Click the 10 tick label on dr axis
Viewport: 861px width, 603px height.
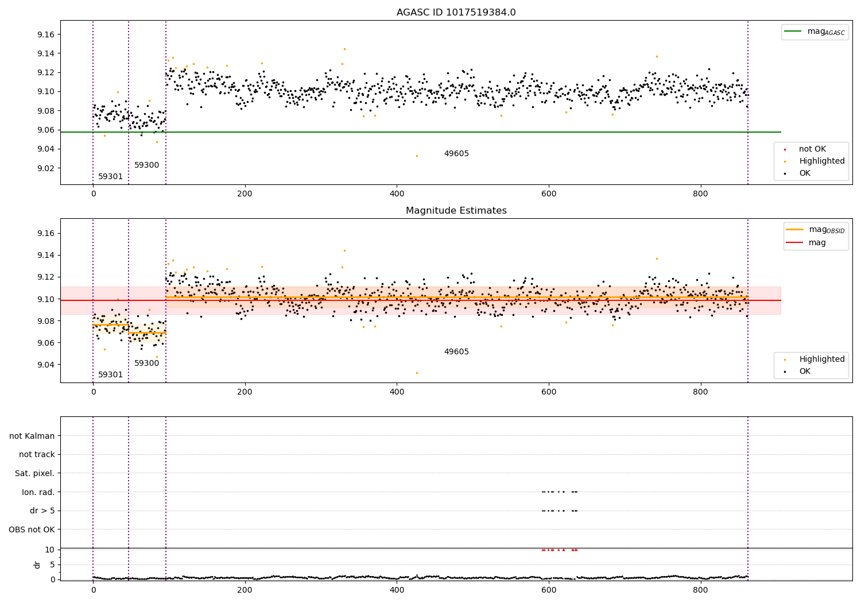[50, 550]
